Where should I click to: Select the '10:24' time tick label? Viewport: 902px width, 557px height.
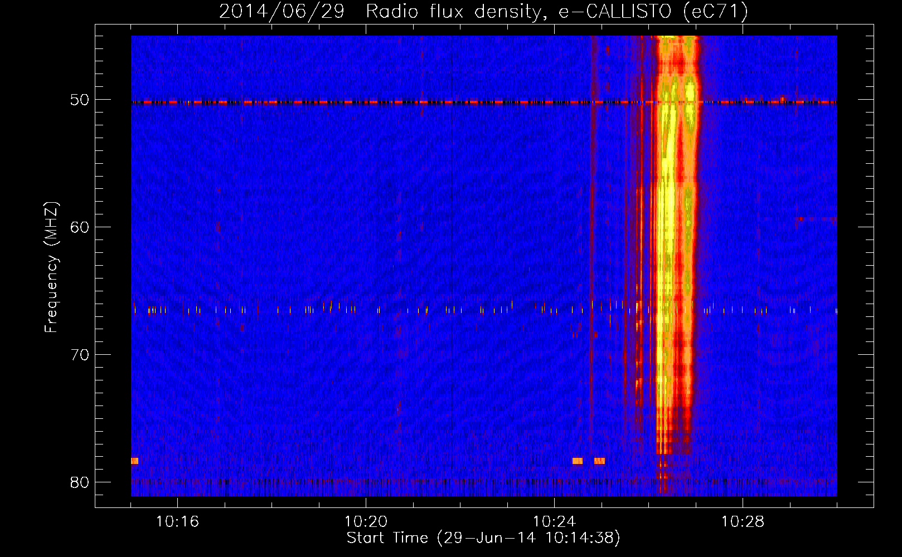(x=554, y=521)
